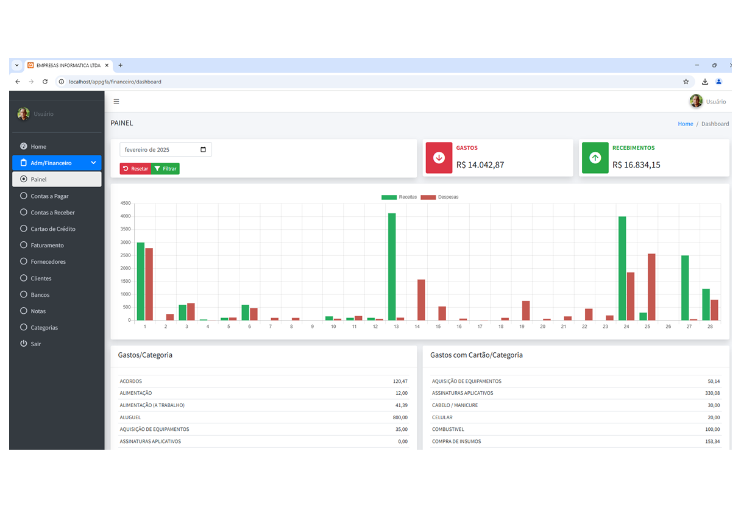Reload page with browser refresh icon
Image resolution: width=741 pixels, height=507 pixels.
[45, 82]
